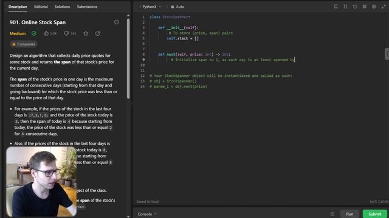Click the webcam video overlay
389x218 pixels.
[41, 182]
